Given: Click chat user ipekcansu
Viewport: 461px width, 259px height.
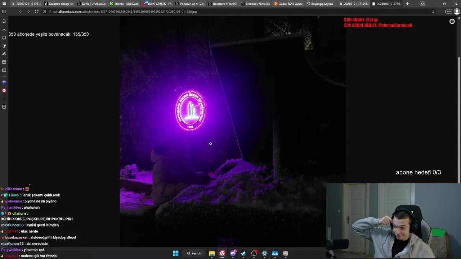Looking at the screenshot, I should 14,201.
